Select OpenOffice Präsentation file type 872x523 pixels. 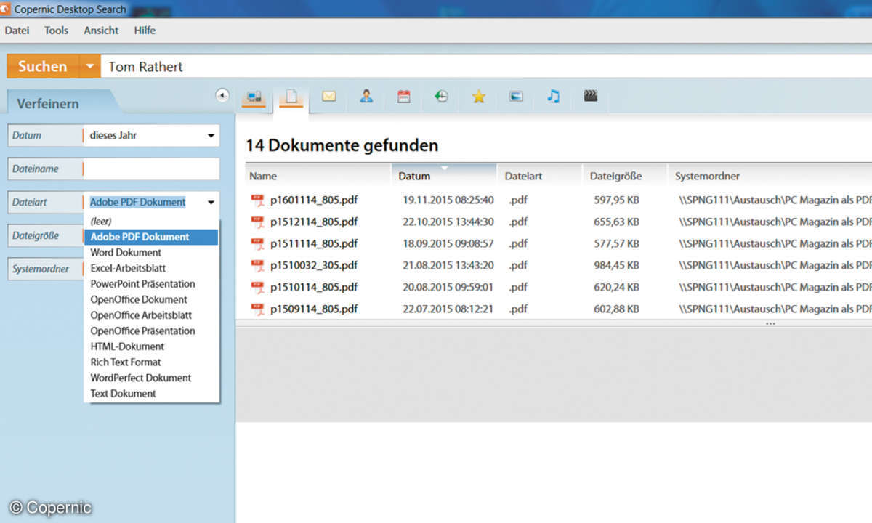(151, 331)
